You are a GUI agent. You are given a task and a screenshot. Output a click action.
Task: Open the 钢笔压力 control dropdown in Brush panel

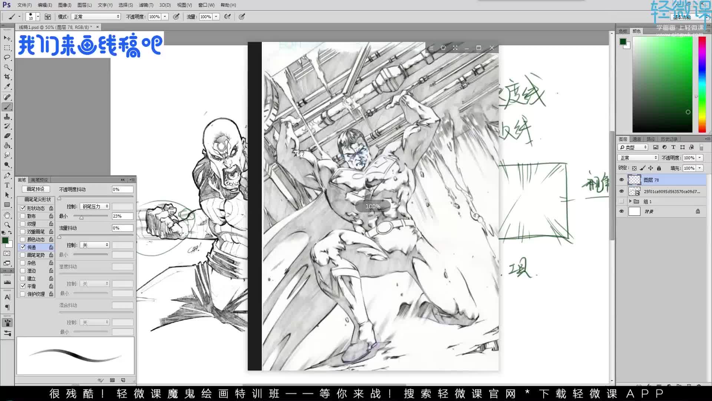pos(95,206)
